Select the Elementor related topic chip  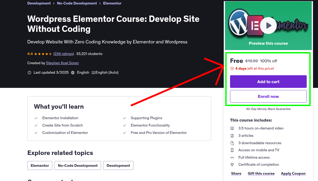point(40,165)
